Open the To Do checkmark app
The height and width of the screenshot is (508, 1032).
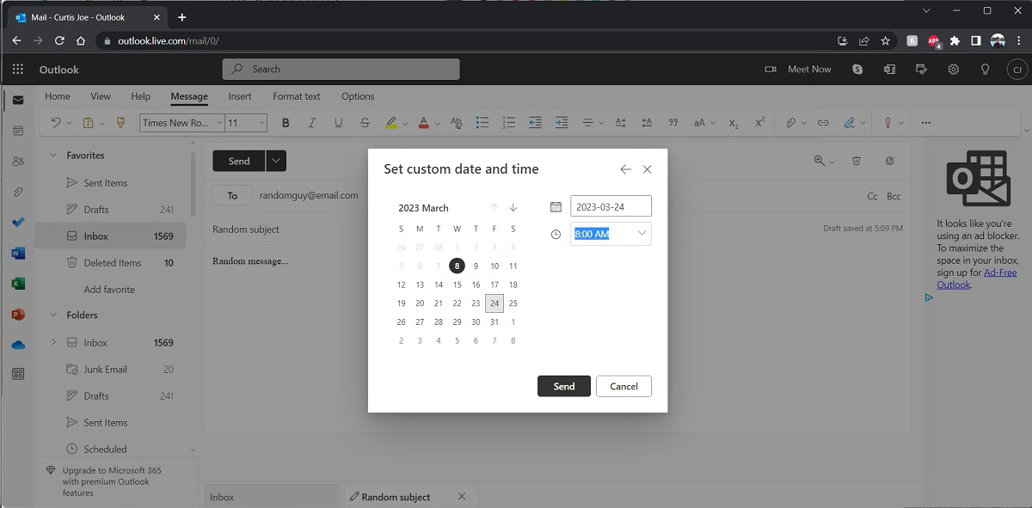(17, 223)
